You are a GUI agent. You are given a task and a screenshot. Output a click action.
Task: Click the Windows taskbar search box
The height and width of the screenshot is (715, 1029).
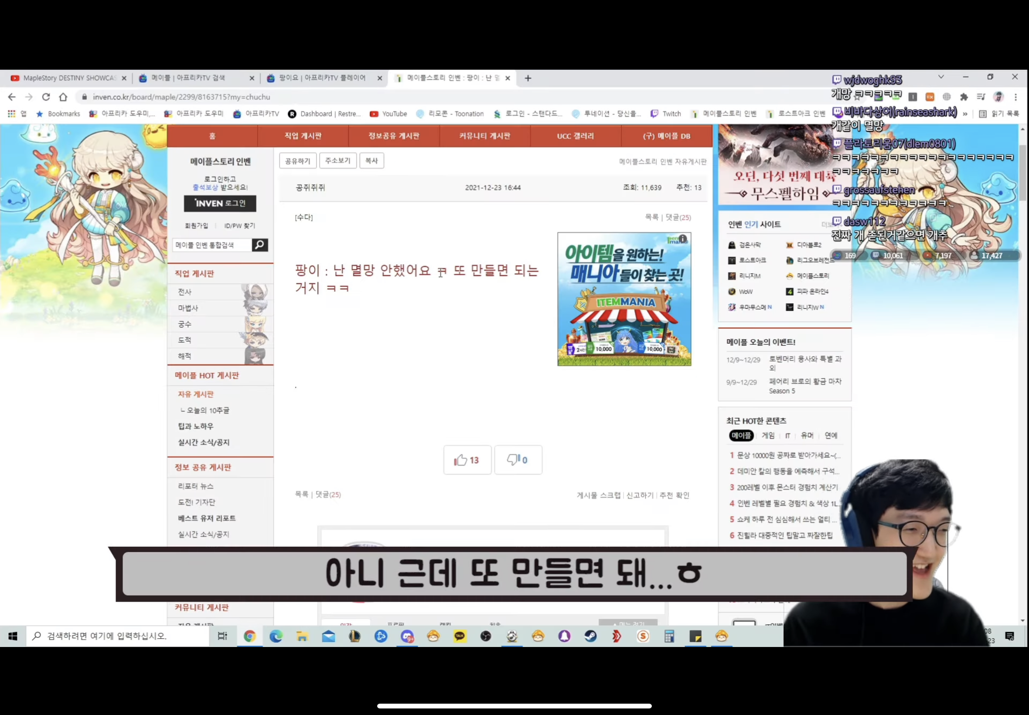tap(118, 636)
